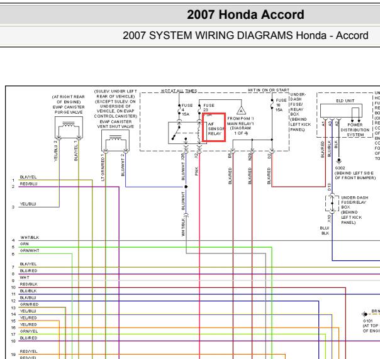
Task: Click the "YEL/BLU" label on row 3
Action: click(28, 204)
